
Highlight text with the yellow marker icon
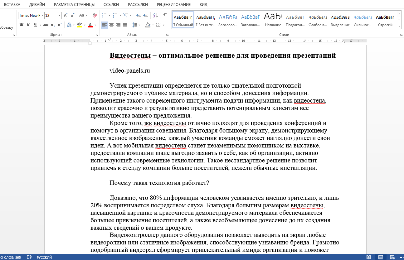pyautogui.click(x=79, y=25)
